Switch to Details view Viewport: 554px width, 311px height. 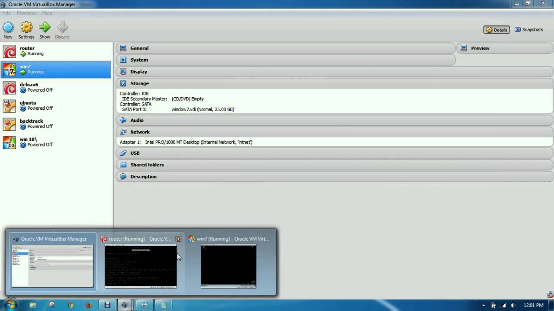496,30
